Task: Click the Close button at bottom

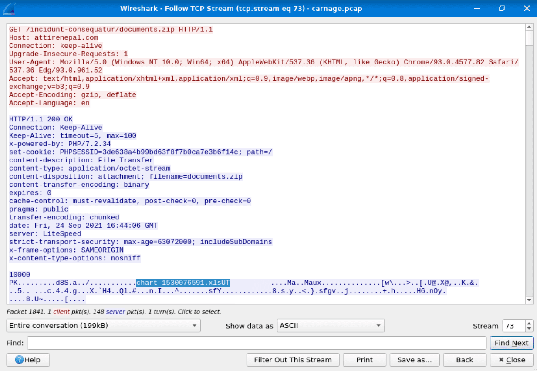Action: [x=512, y=360]
